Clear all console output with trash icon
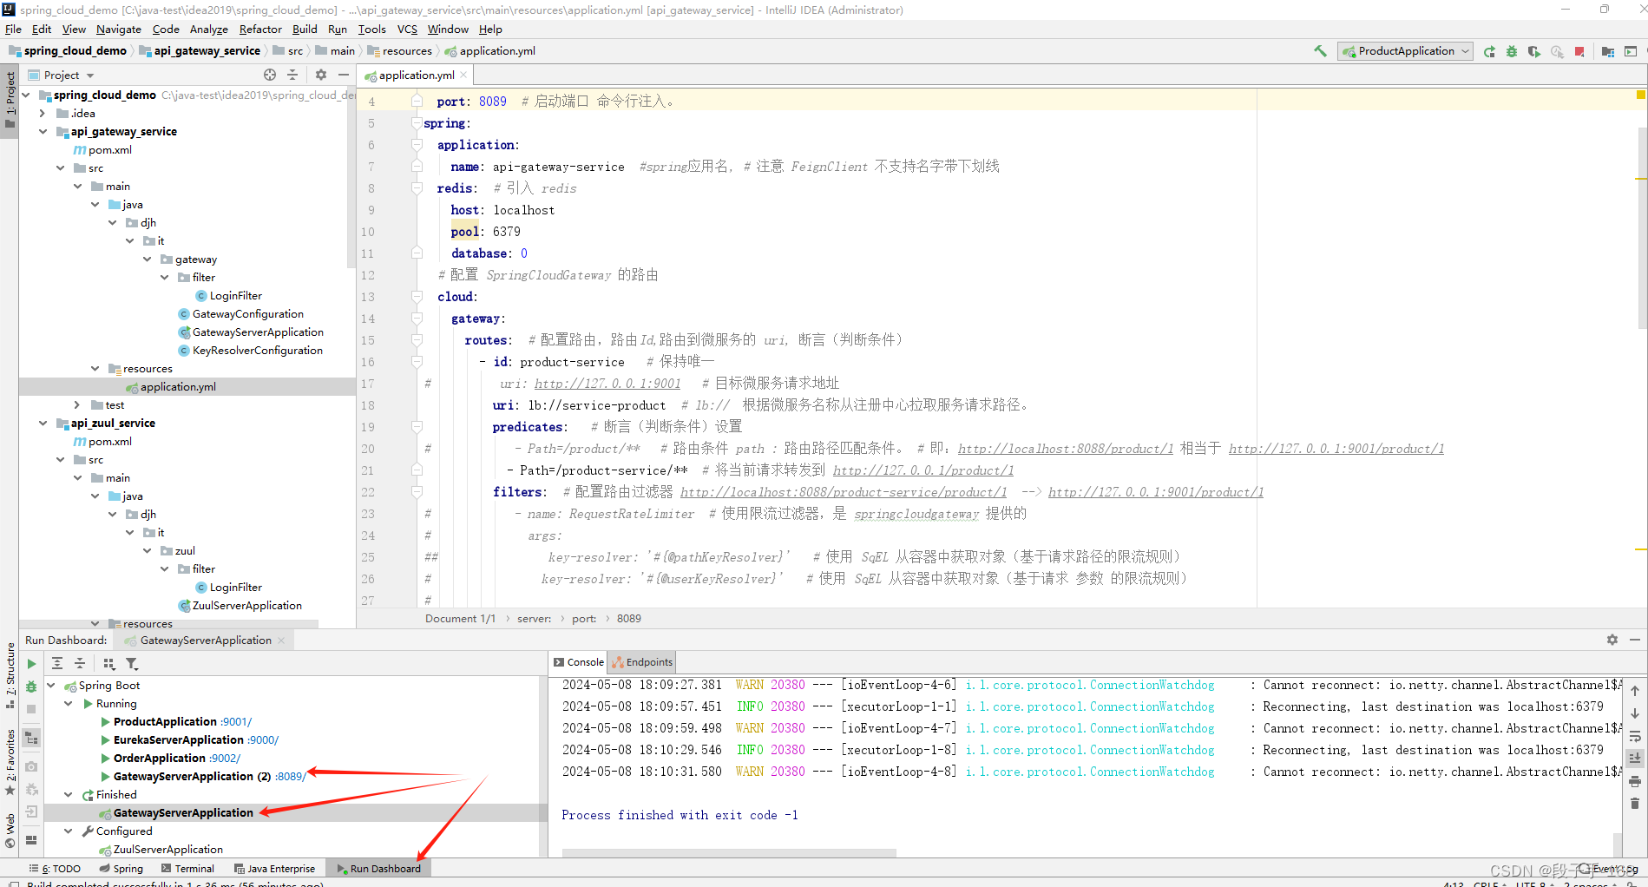Screen dimensions: 1648x887 [1635, 804]
